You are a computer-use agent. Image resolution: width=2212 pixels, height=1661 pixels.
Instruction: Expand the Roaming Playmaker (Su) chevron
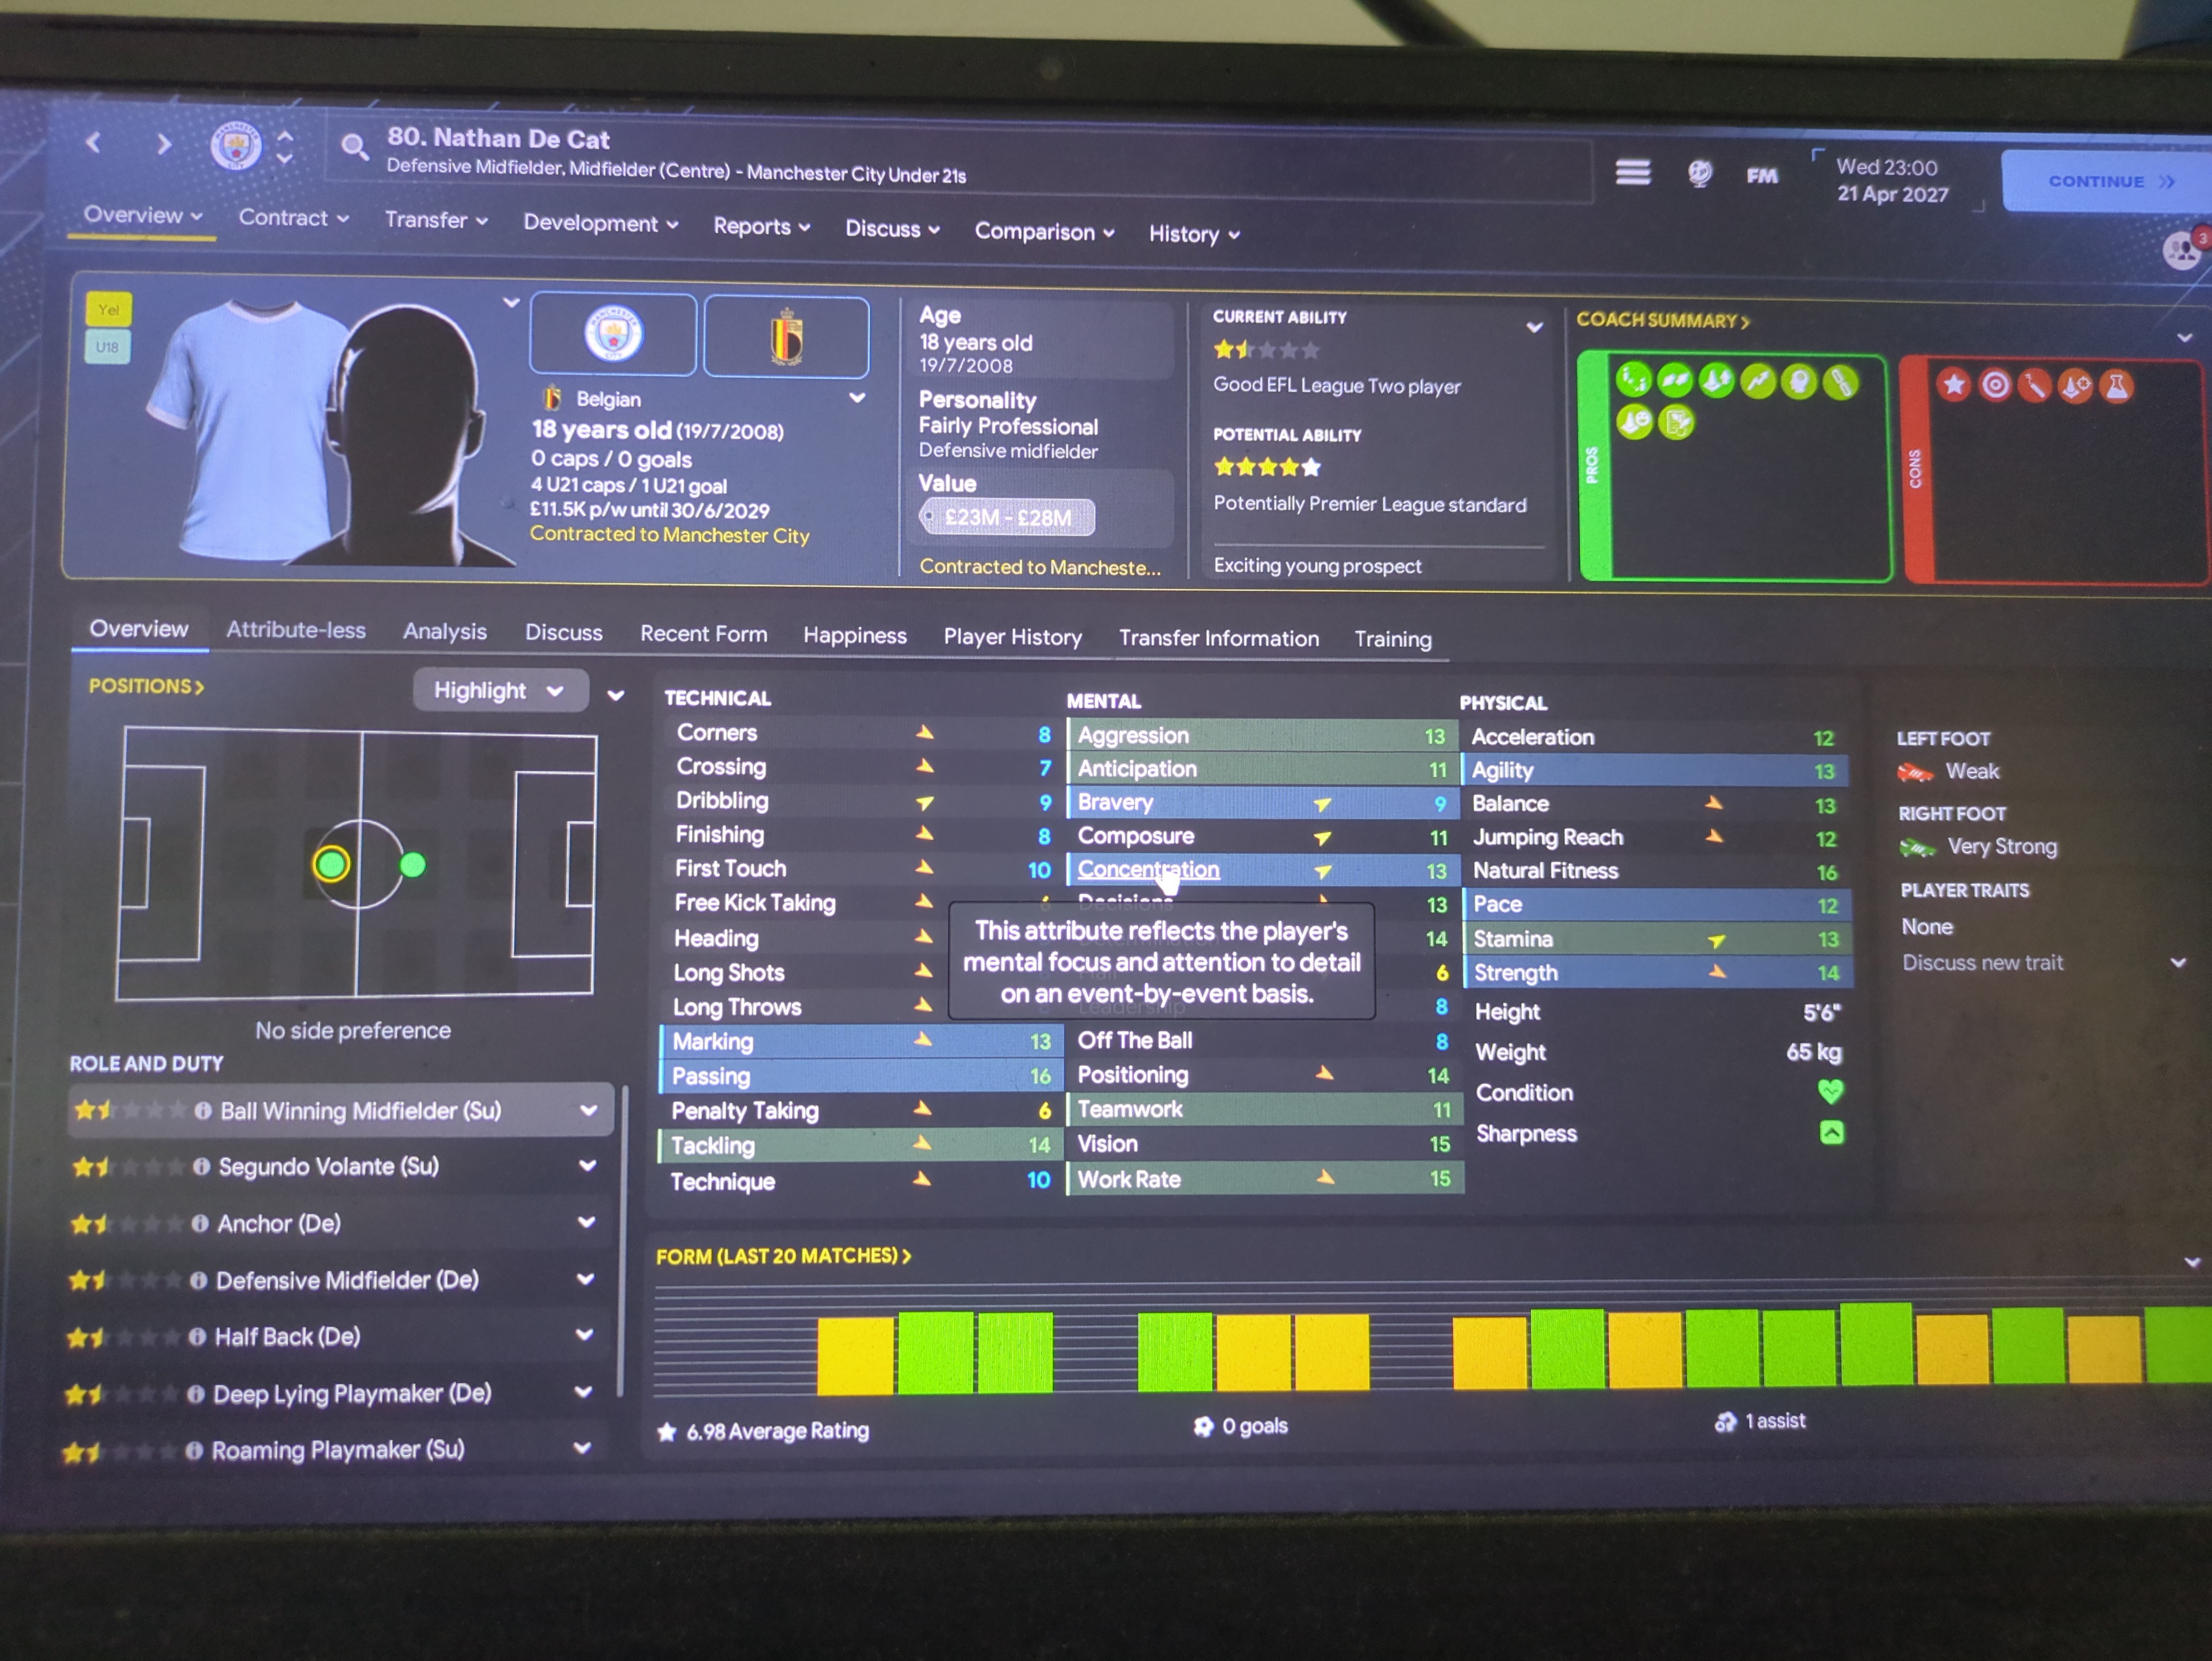(582, 1448)
